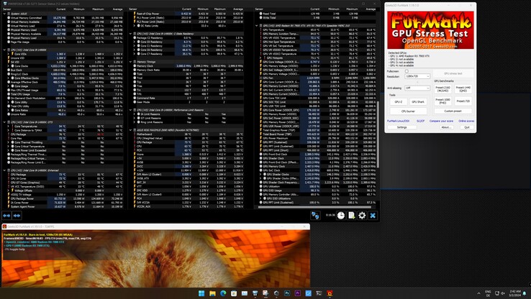531x299 pixels.
Task: Open the Anti-aliasing dropdown
Action: pos(416,88)
